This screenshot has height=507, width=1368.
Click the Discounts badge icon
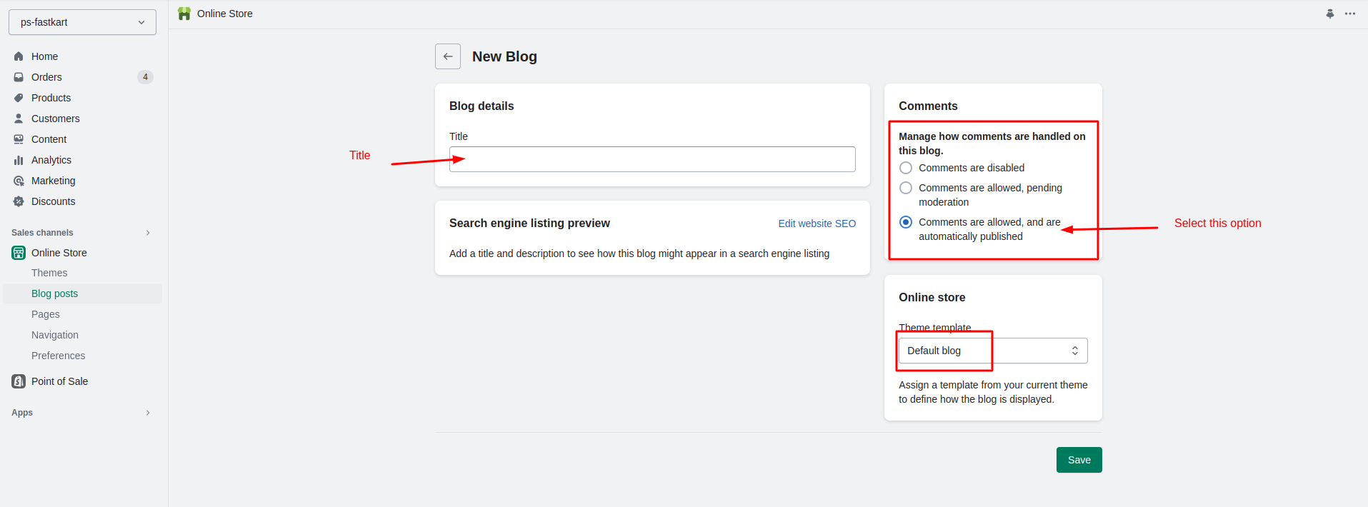[x=19, y=201]
